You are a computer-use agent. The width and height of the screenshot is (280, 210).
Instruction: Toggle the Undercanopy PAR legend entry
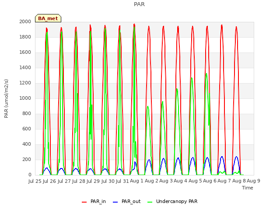[172, 201]
